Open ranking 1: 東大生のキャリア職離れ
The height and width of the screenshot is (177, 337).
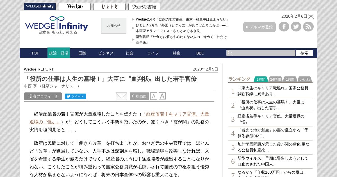pos(273,91)
